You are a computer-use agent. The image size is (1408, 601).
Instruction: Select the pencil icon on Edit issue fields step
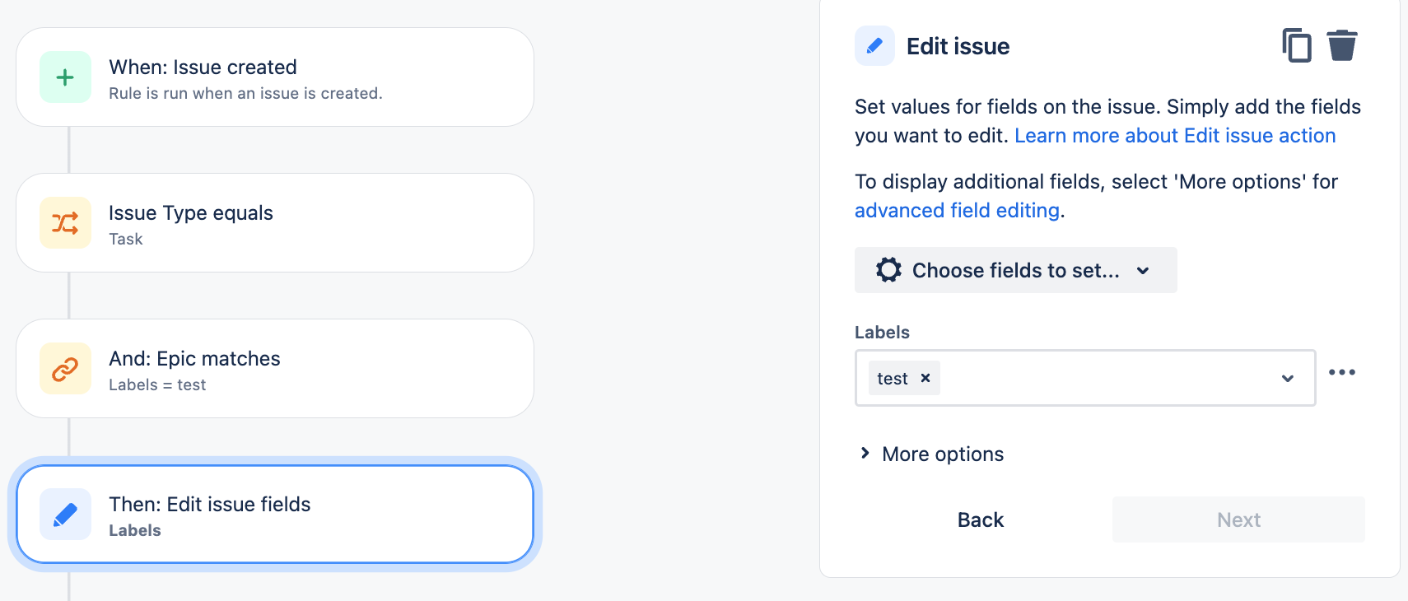(x=64, y=513)
